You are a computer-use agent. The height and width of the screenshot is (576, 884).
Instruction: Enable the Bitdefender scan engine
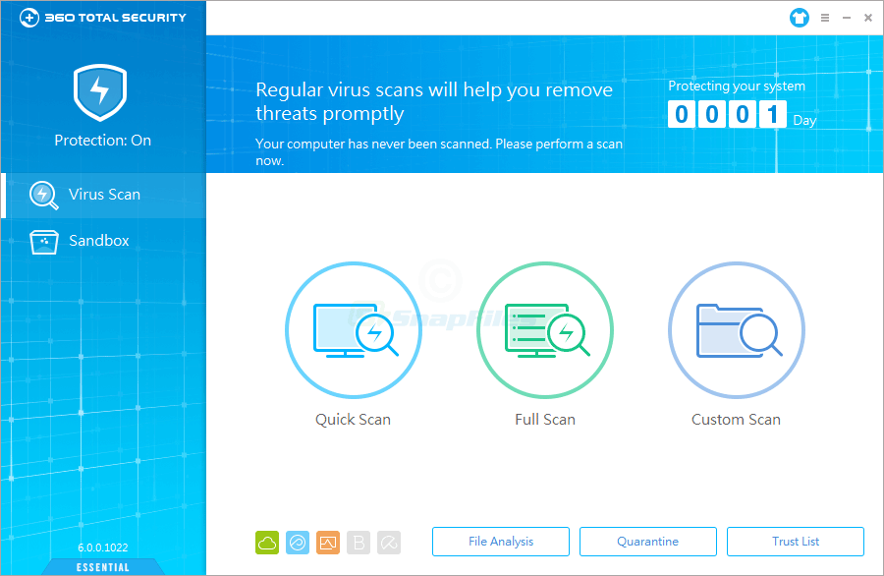tap(358, 542)
